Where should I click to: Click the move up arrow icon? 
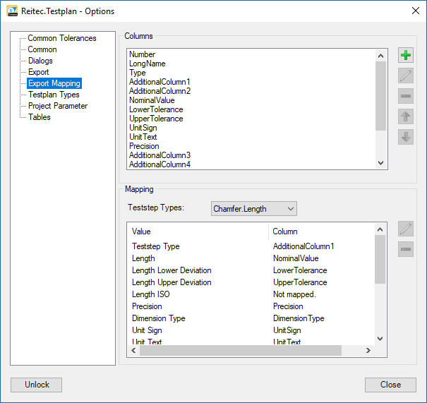[405, 117]
